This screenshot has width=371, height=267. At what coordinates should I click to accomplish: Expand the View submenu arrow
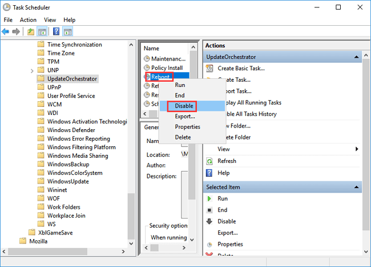pyautogui.click(x=357, y=149)
